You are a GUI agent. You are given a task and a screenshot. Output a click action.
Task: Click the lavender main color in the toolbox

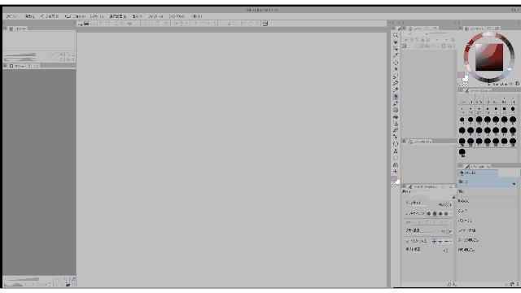[x=394, y=179]
